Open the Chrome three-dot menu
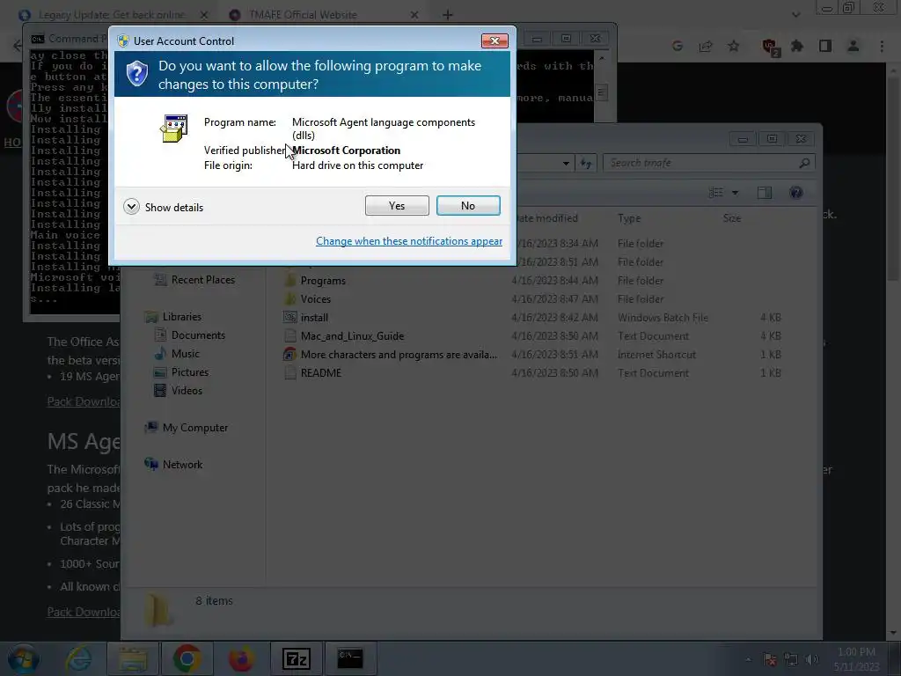The height and width of the screenshot is (676, 901). [x=882, y=46]
